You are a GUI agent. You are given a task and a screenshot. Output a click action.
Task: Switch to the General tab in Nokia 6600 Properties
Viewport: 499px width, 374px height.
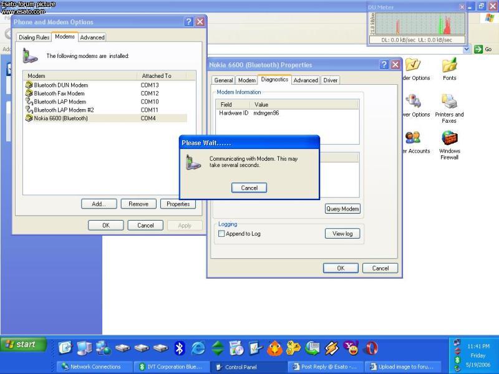223,80
